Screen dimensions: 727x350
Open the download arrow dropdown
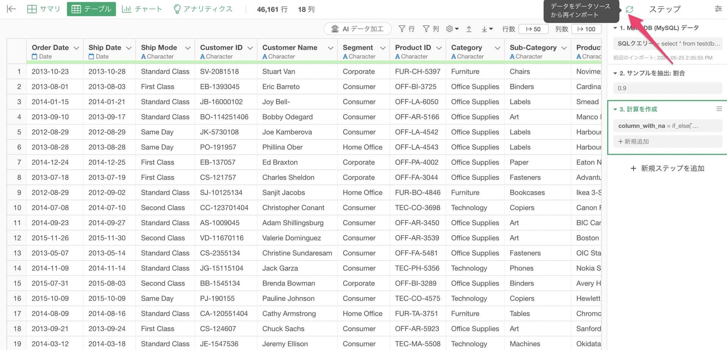coord(487,29)
